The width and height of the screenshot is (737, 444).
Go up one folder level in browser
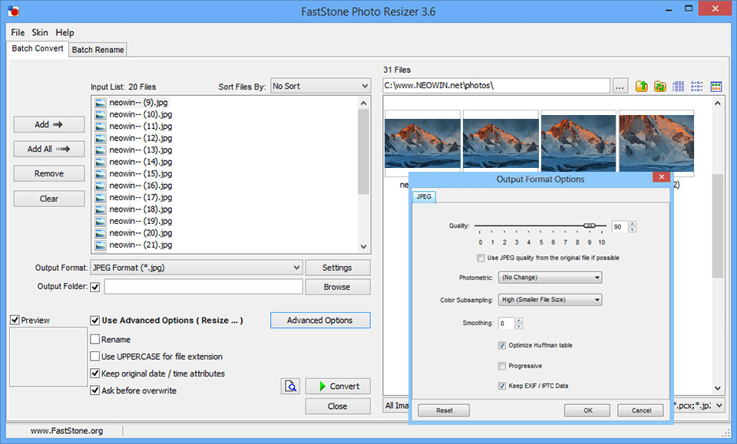click(641, 86)
